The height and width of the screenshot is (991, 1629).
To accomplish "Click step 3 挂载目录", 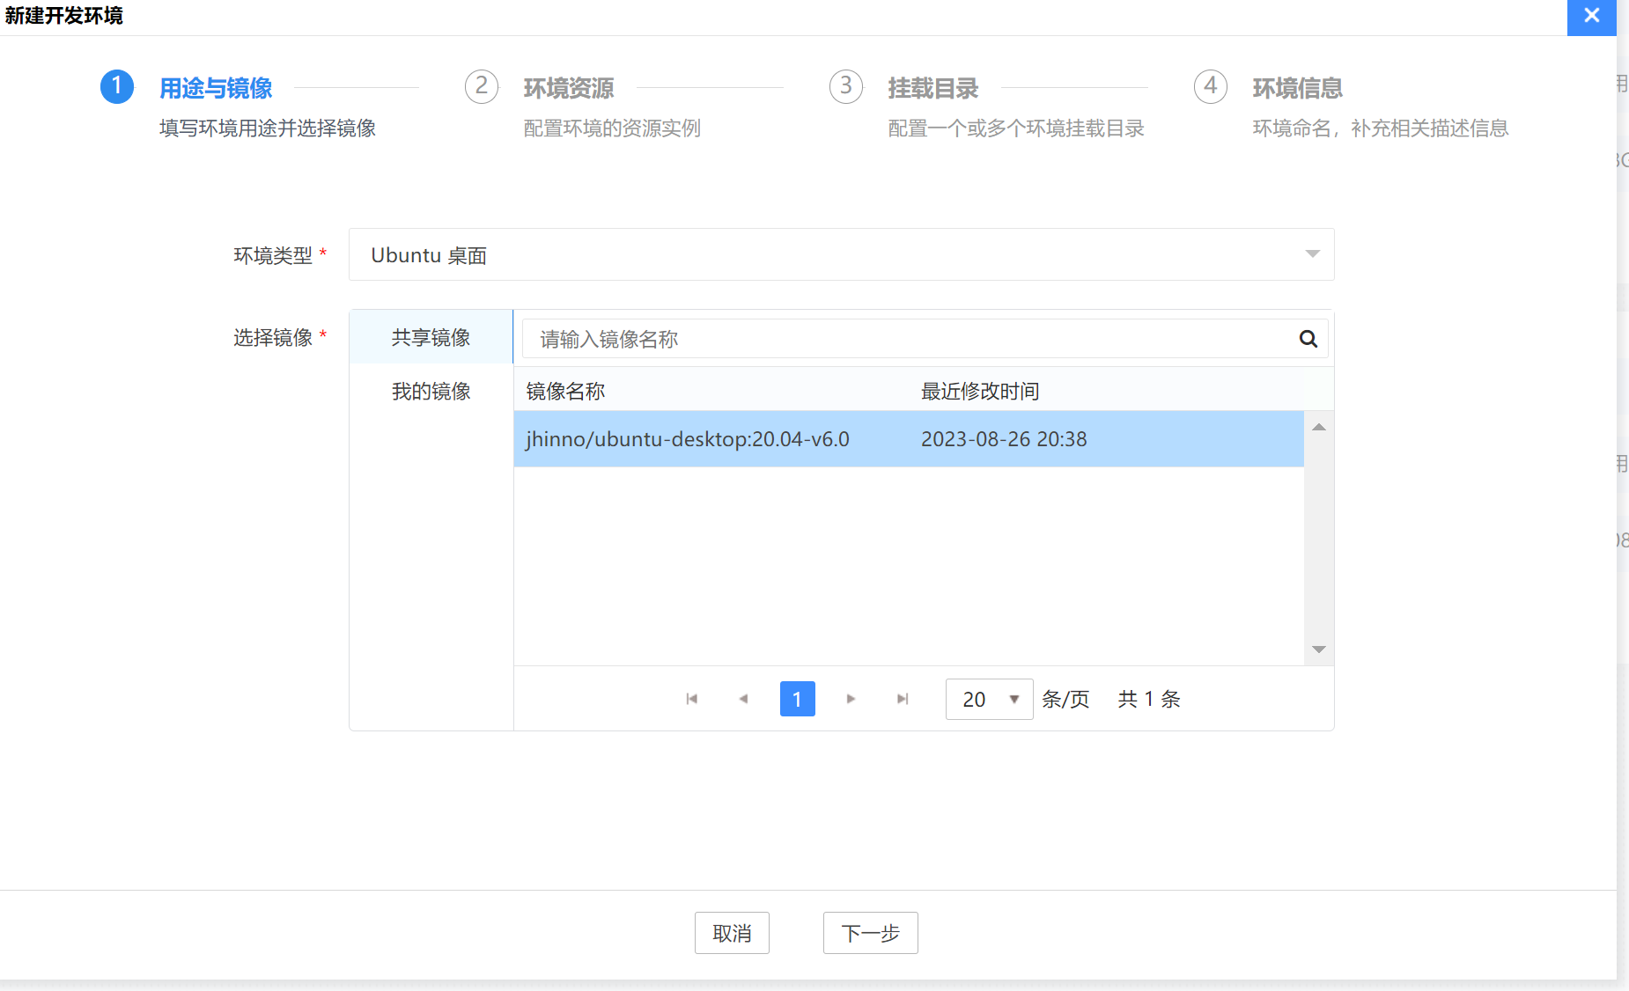I will point(933,88).
